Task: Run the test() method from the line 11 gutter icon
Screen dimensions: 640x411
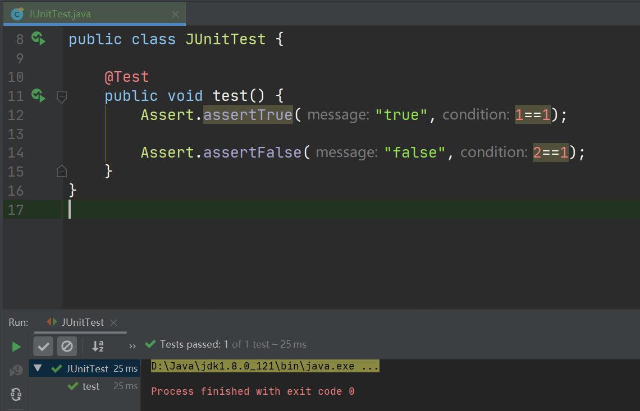Action: (x=38, y=95)
